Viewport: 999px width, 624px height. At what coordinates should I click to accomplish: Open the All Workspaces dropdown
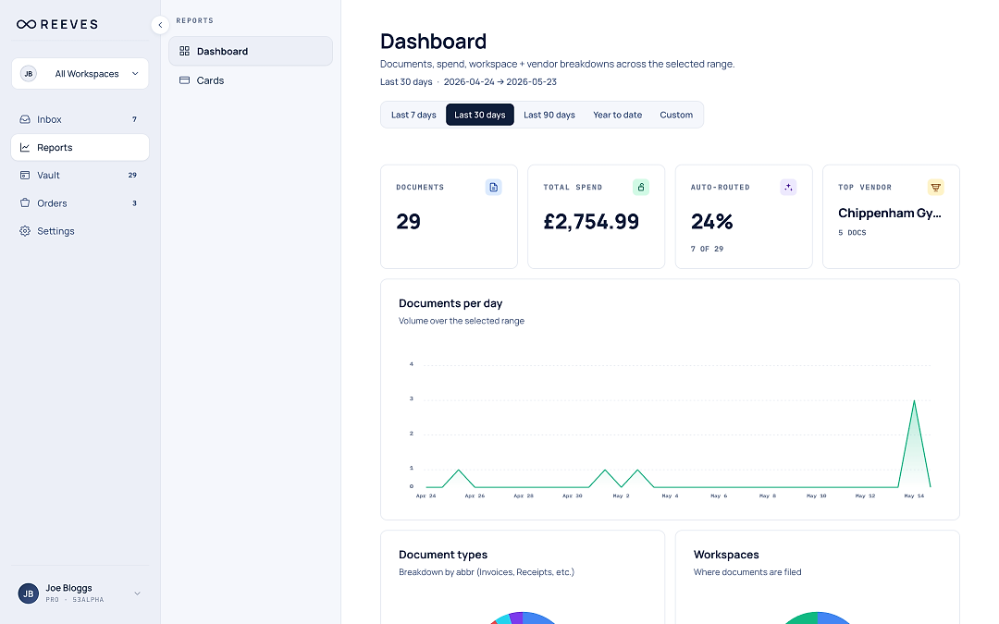pos(80,74)
